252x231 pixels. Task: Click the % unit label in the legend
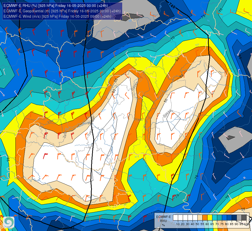coord(163,225)
